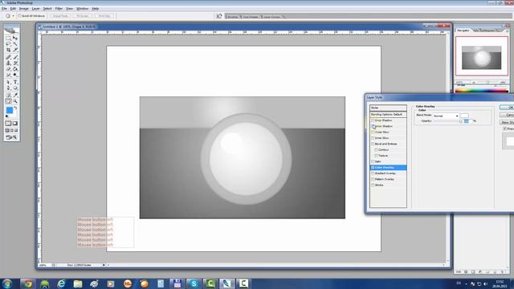
Task: Select the Zoom tool in toolbox
Action: tap(15, 101)
